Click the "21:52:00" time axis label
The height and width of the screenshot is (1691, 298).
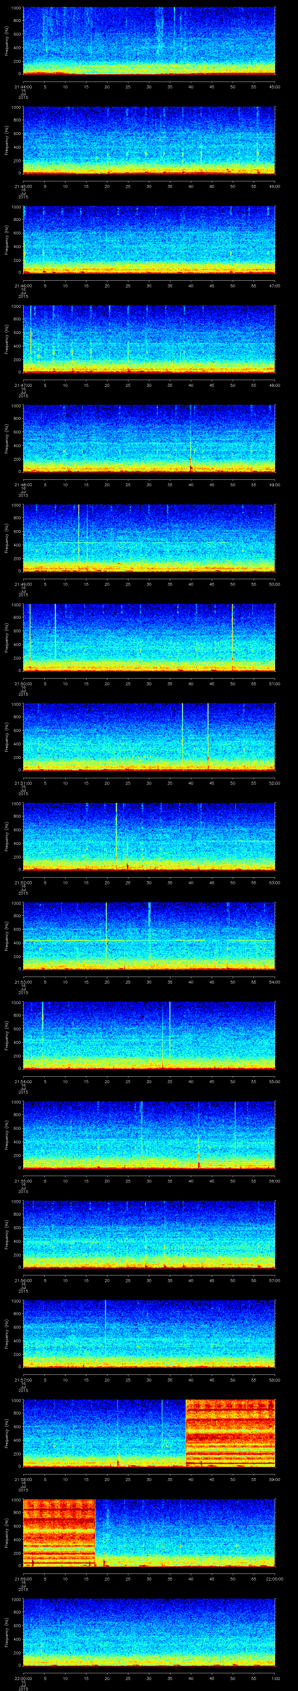[x=23, y=882]
